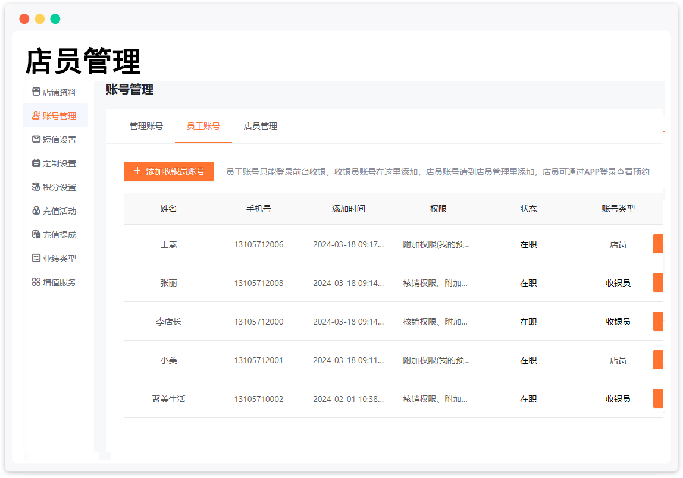Image resolution: width=683 pixels, height=478 pixels.
Task: Click the 店铺资料 store icon in sidebar
Action: [x=36, y=92]
